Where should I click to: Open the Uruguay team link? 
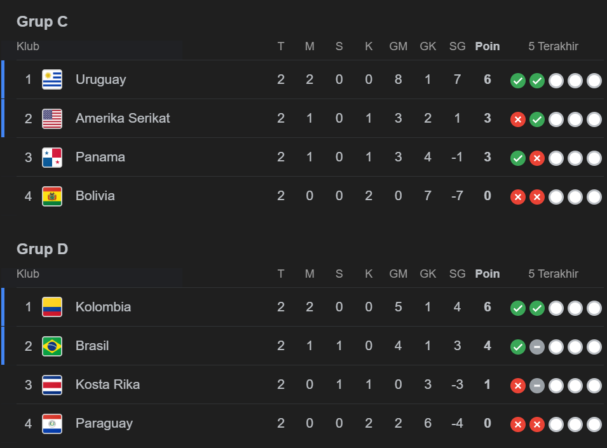pyautogui.click(x=100, y=79)
